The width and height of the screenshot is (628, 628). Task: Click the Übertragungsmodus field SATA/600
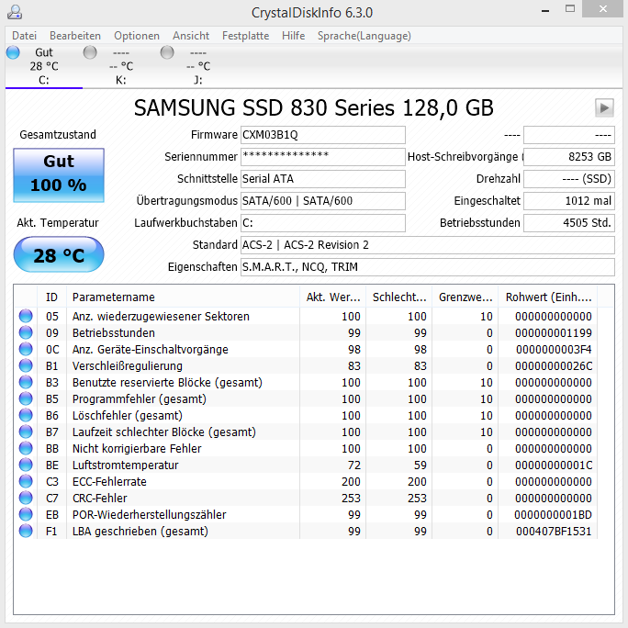point(323,201)
